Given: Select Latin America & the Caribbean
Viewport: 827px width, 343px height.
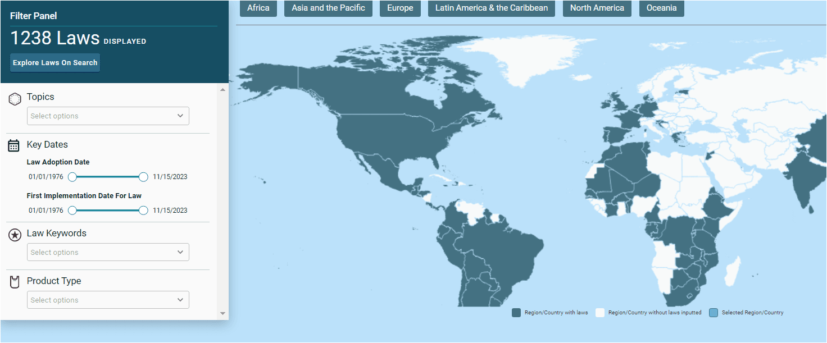Looking at the screenshot, I should [492, 8].
